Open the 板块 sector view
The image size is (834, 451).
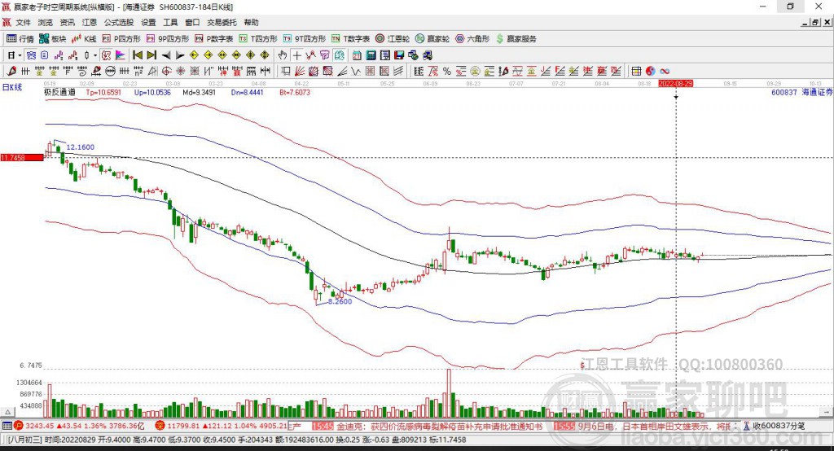pos(52,39)
